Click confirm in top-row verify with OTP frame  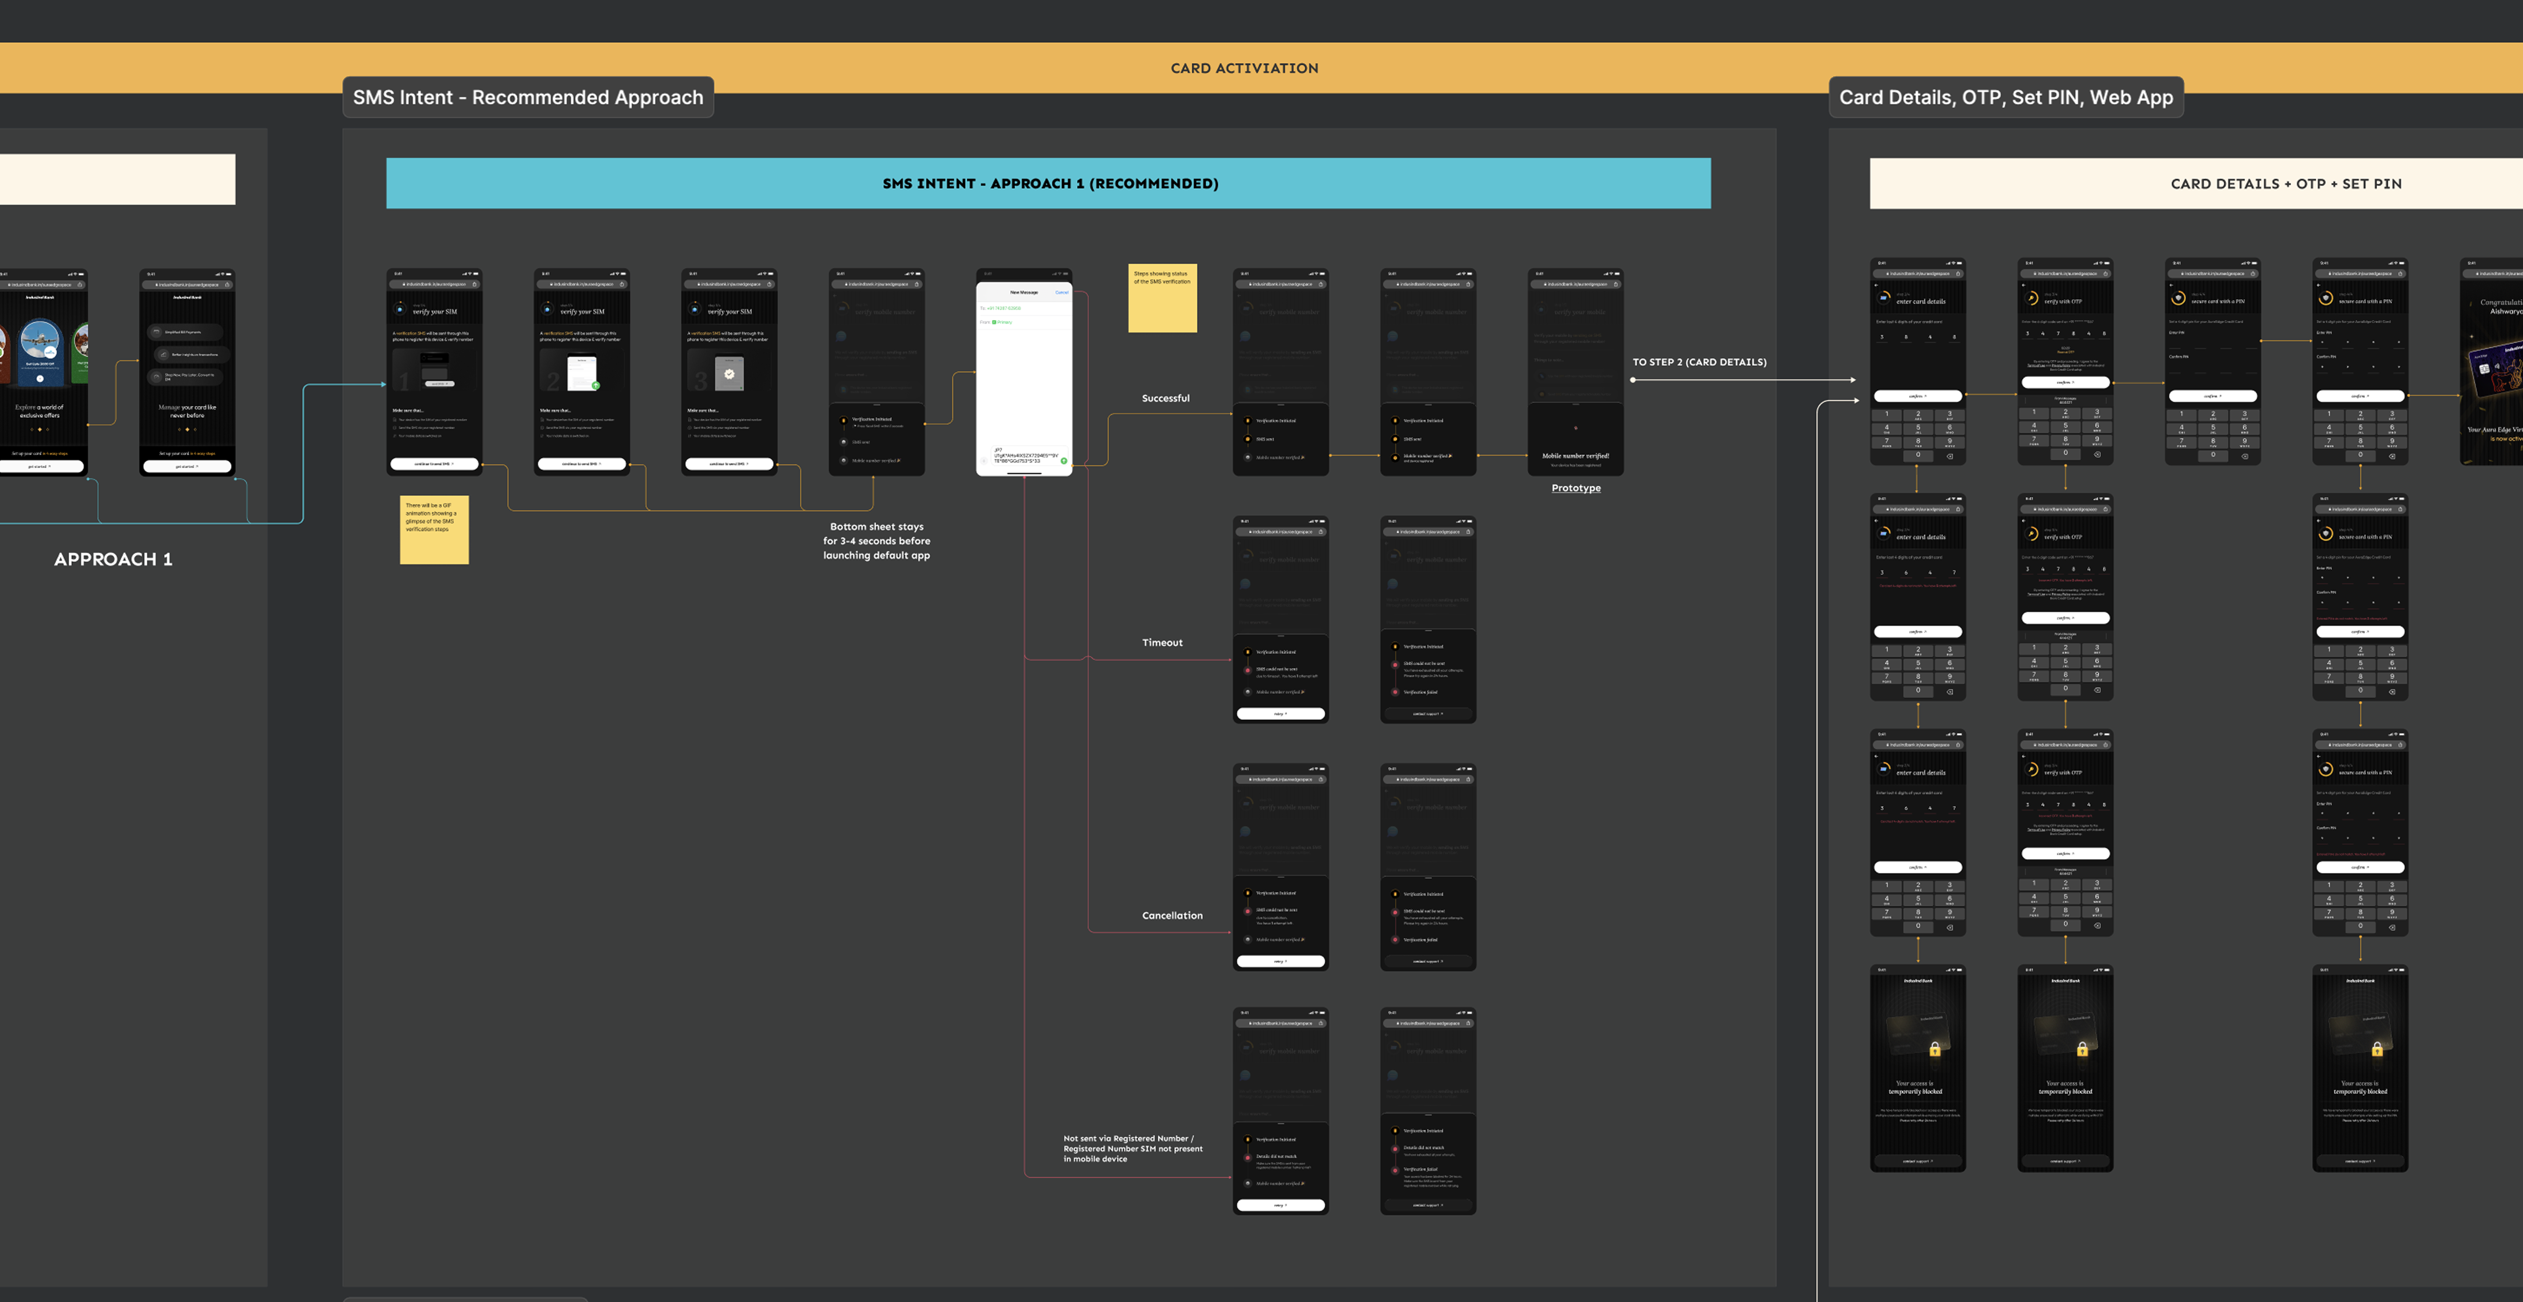point(2065,383)
